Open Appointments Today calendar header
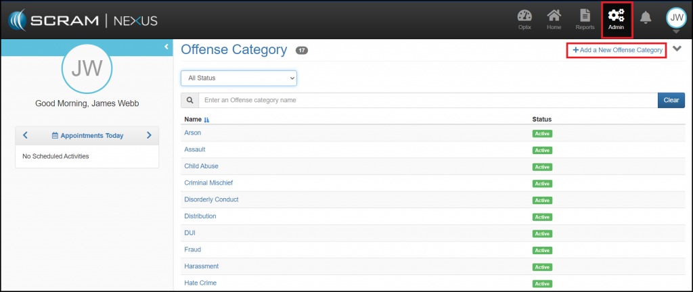This screenshot has height=292, width=693. [87, 135]
